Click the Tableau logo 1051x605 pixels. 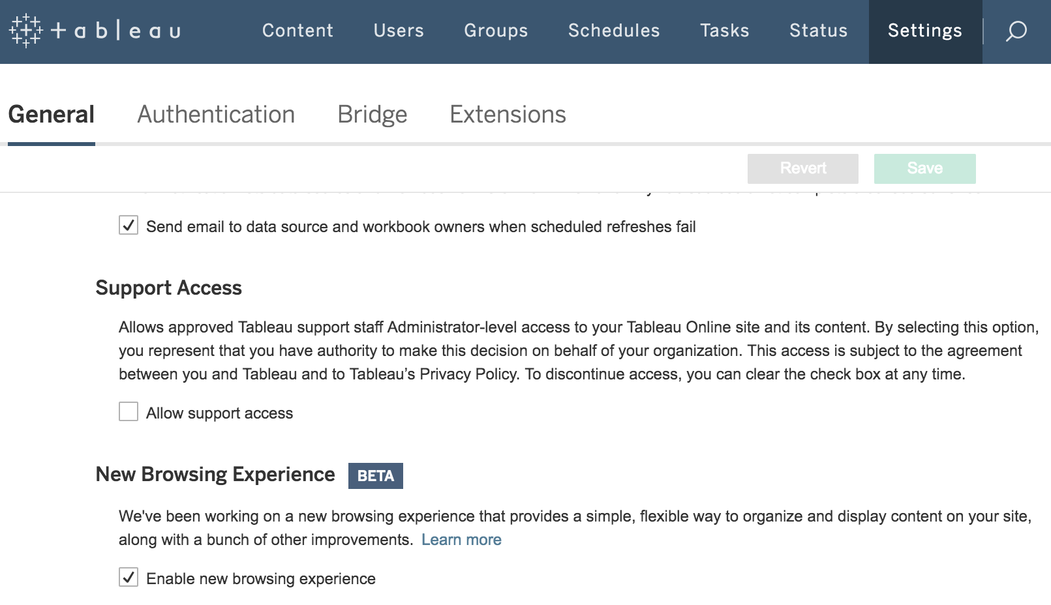(x=95, y=31)
